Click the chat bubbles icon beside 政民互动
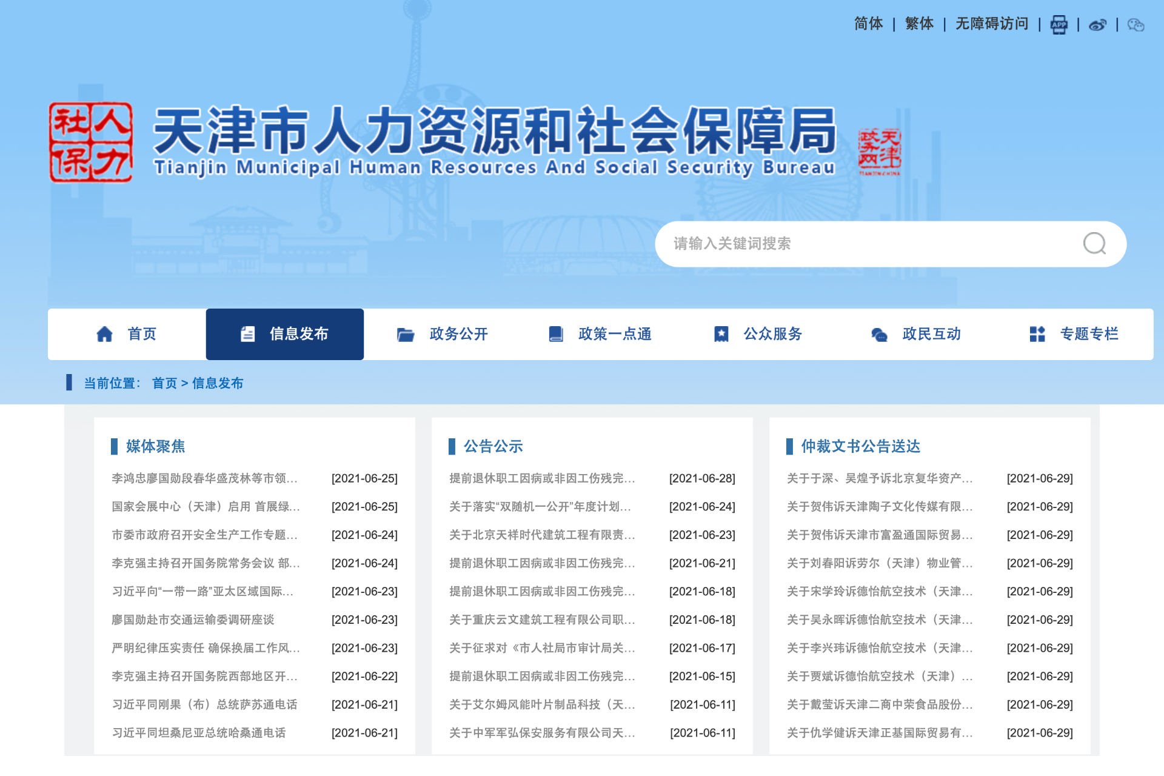The height and width of the screenshot is (776, 1164). coord(879,334)
